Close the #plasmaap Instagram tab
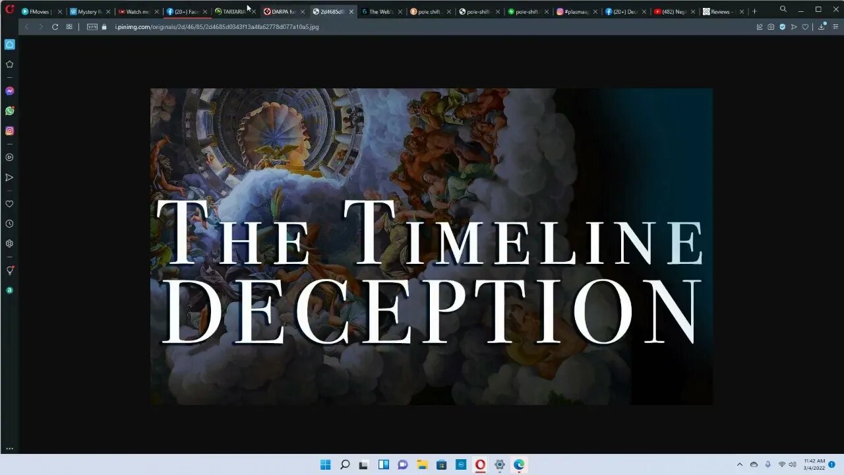Viewport: 844px width, 475px height. pyautogui.click(x=595, y=11)
